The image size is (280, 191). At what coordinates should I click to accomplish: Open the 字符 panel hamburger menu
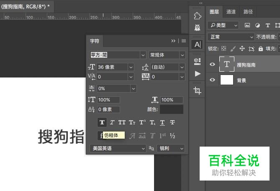click(x=184, y=41)
